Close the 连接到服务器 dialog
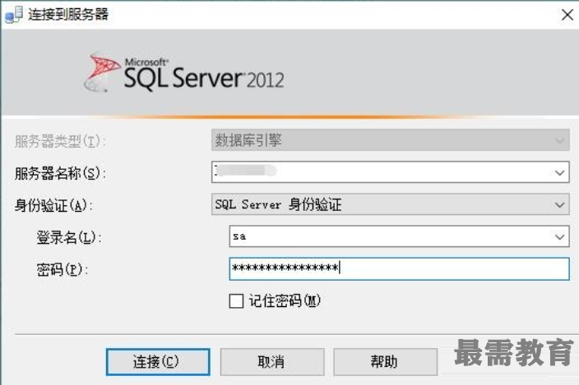579x385 pixels. click(567, 15)
